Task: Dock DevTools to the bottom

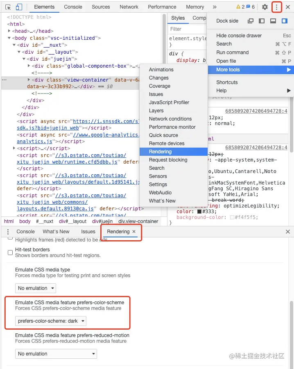Action: pyautogui.click(x=273, y=21)
